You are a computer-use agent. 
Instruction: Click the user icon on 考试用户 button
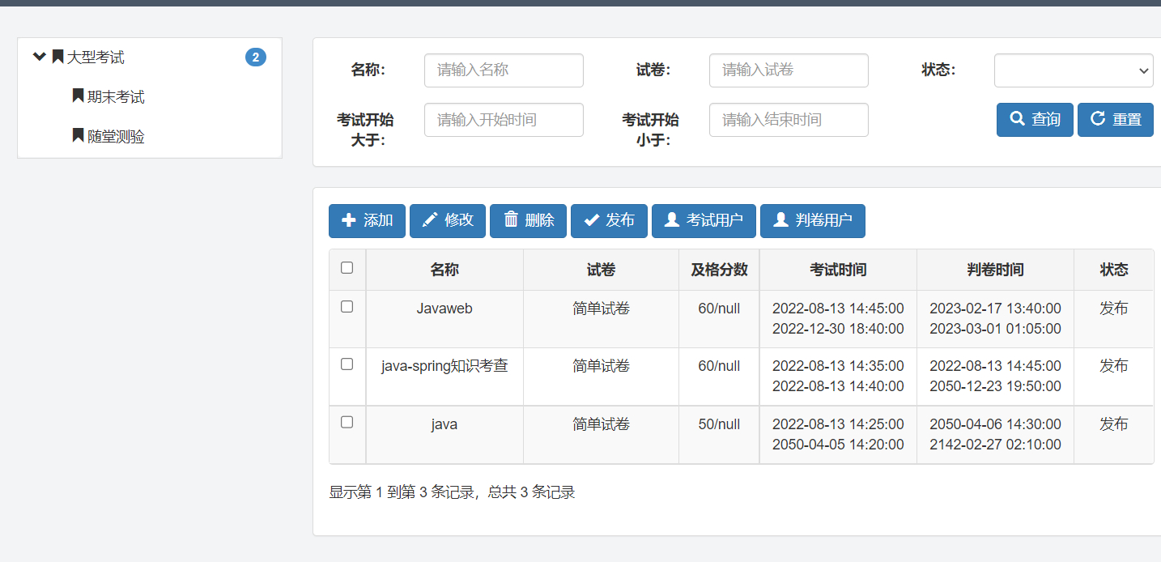coord(672,220)
